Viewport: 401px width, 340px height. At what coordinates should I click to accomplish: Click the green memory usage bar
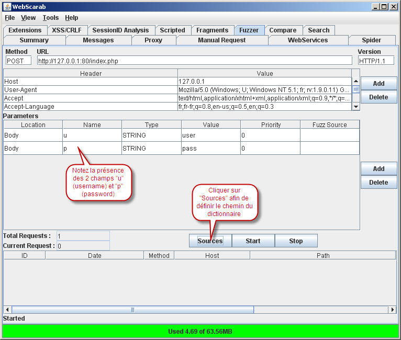(x=200, y=331)
